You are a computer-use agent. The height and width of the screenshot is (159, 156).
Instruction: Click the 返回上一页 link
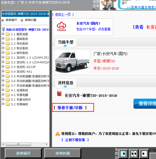(x=63, y=15)
